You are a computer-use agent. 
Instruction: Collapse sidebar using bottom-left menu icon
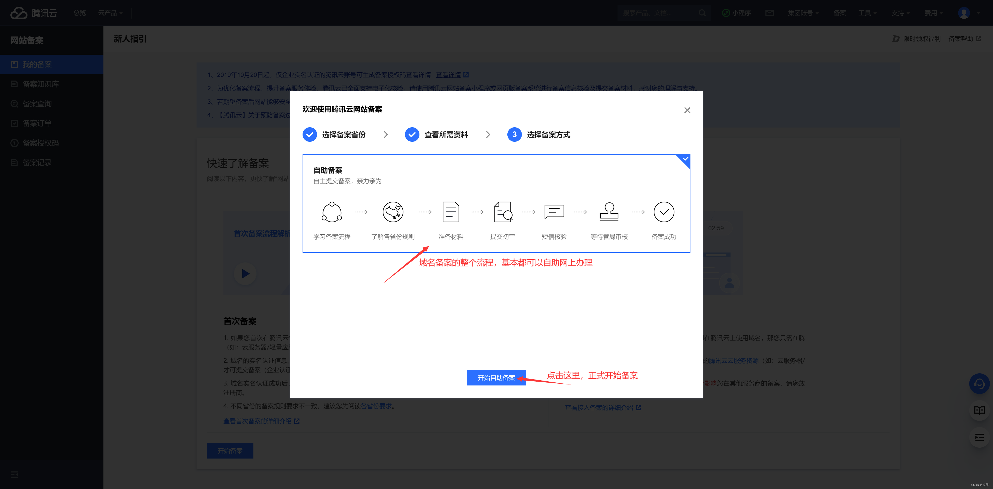coord(14,474)
